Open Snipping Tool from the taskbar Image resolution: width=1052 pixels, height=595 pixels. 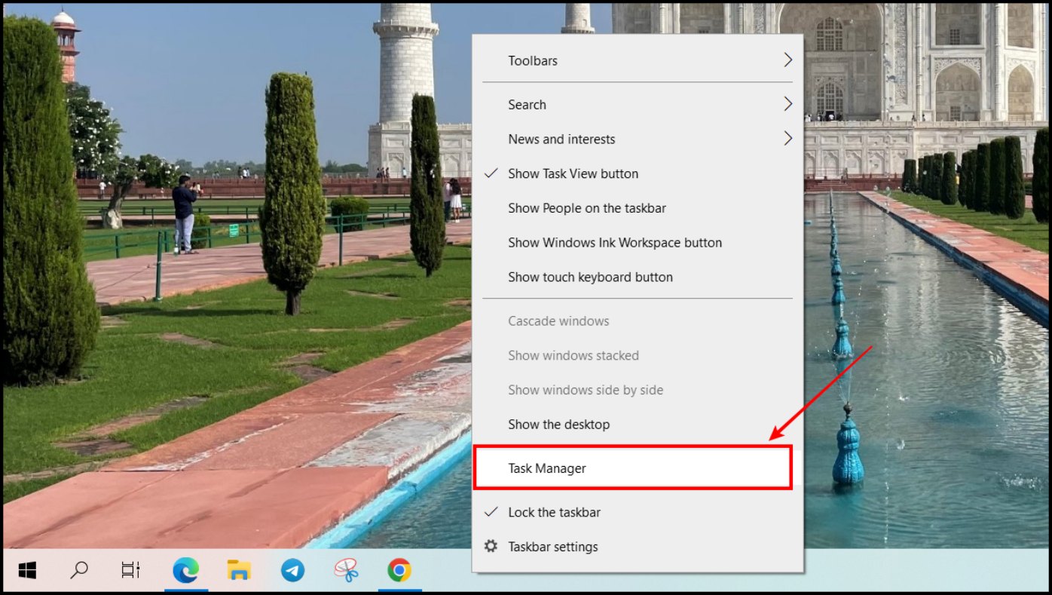click(346, 570)
